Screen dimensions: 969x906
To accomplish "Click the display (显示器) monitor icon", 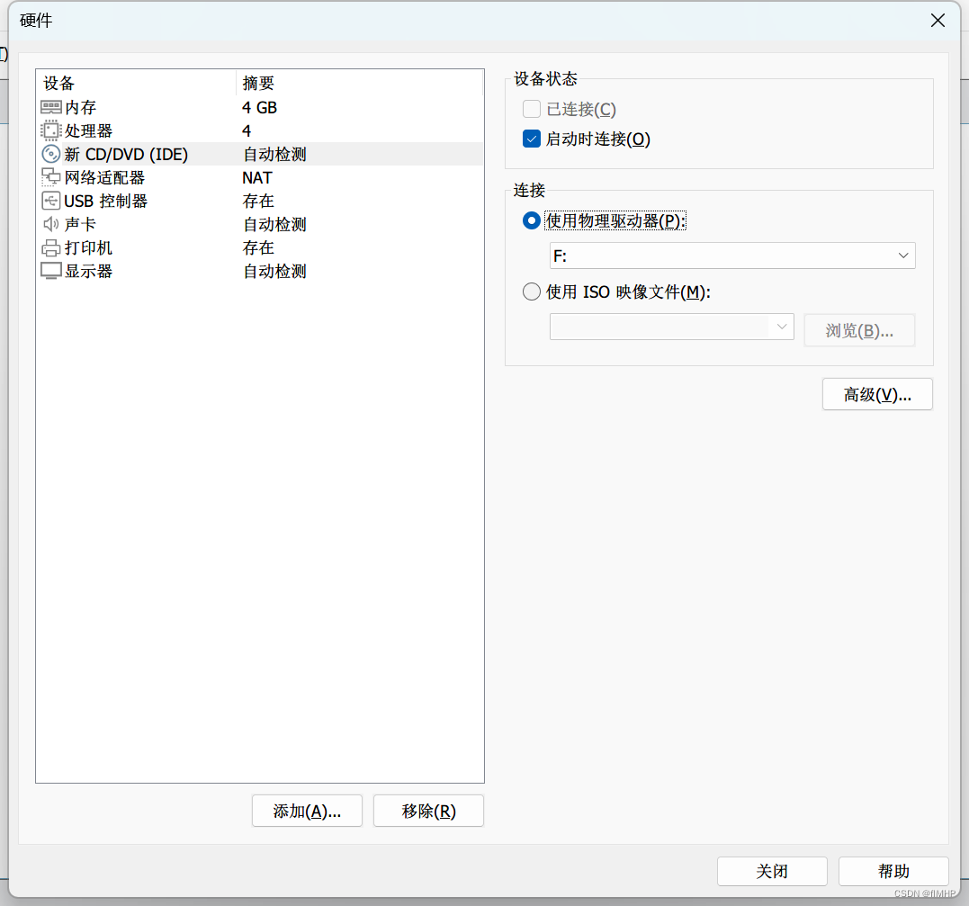I will point(51,272).
